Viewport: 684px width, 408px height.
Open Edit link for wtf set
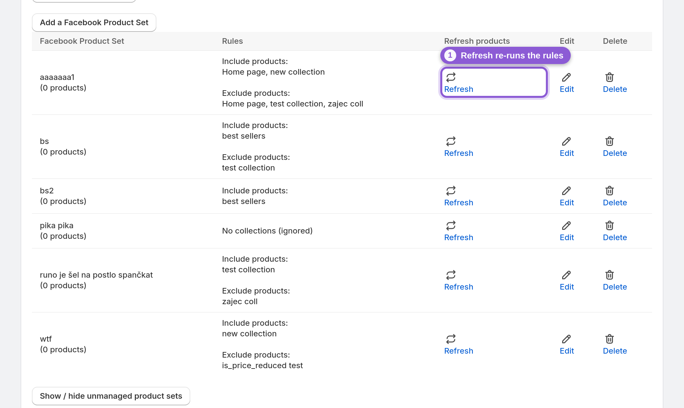(567, 351)
